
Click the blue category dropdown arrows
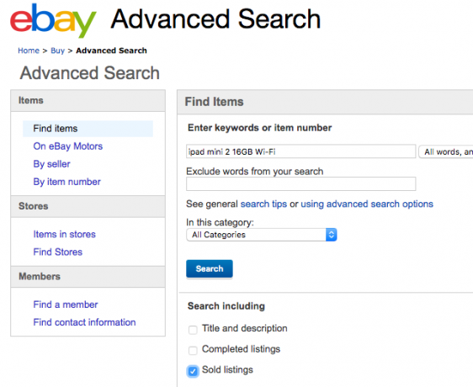pos(332,235)
